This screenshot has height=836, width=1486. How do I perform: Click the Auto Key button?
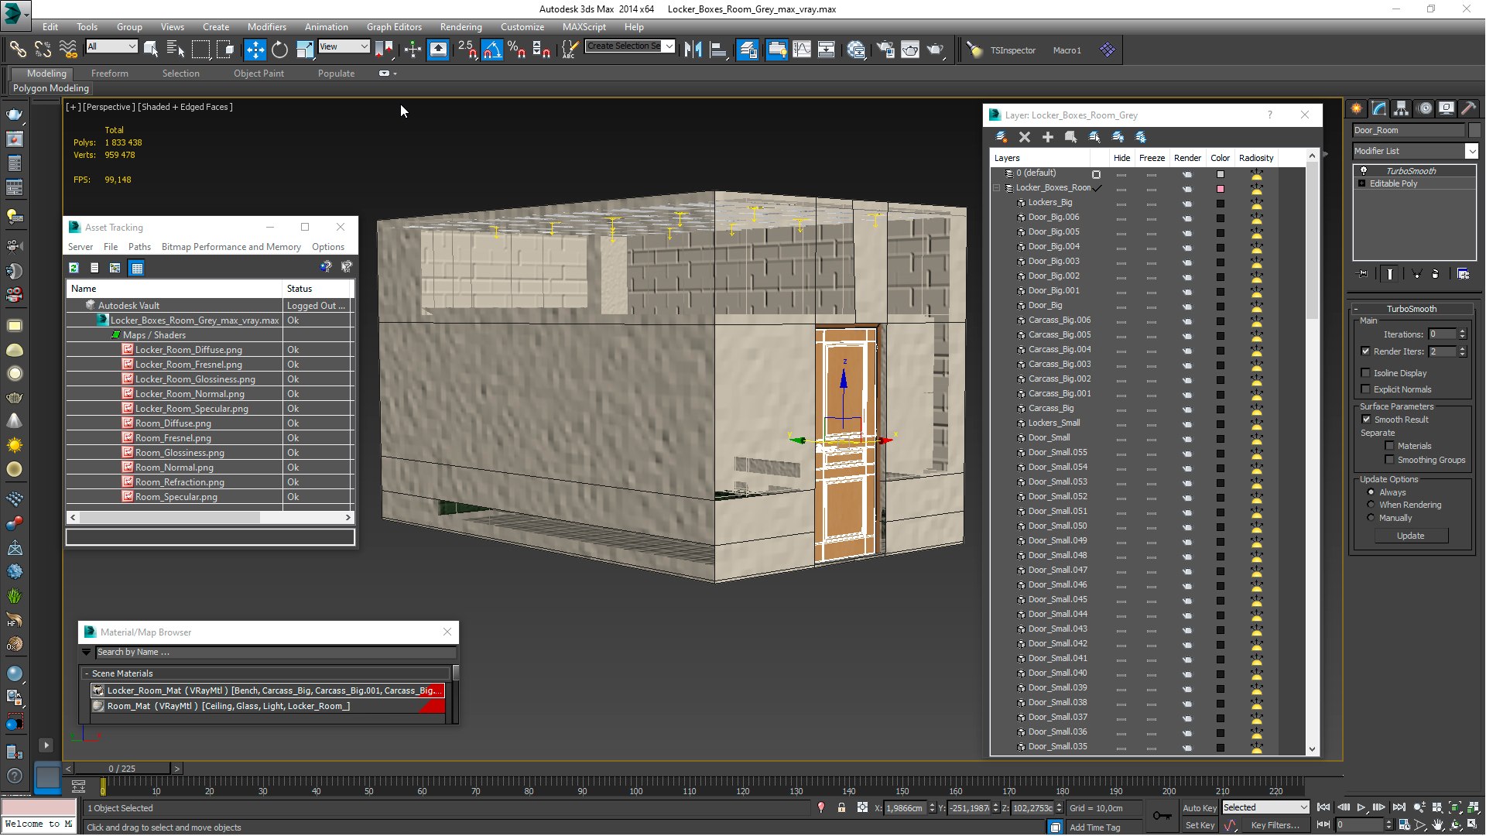1199,807
